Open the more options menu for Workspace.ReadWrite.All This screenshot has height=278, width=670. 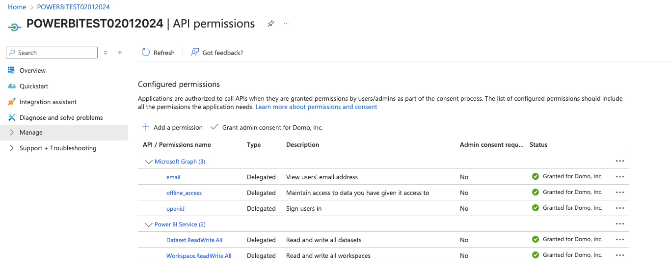click(x=619, y=255)
